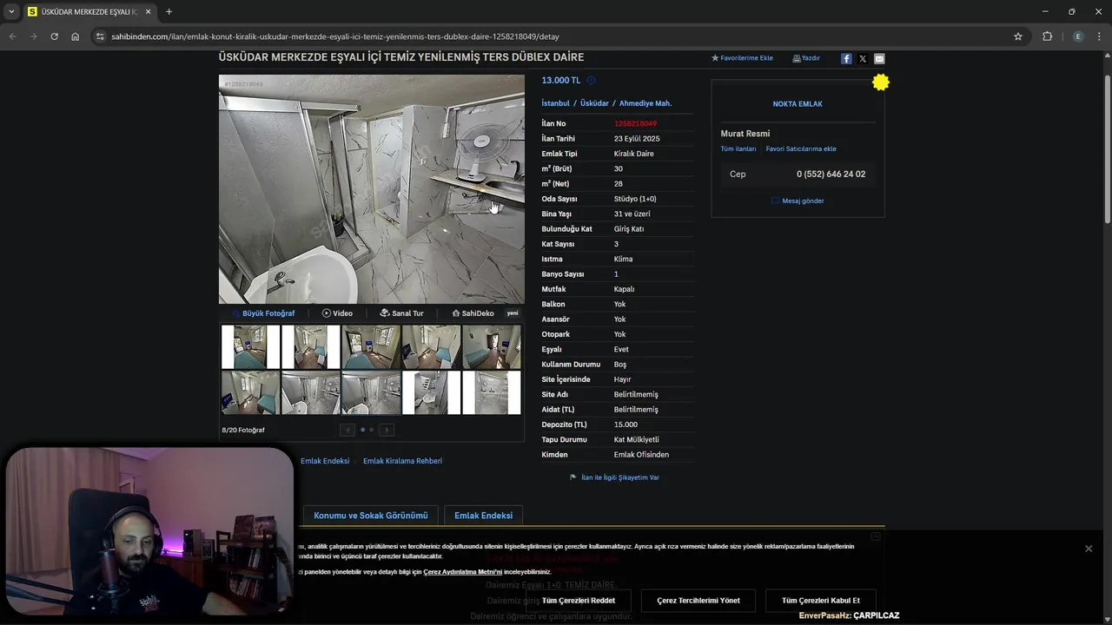Click the yellow badge on seller card
This screenshot has width=1112, height=625.
pyautogui.click(x=881, y=82)
